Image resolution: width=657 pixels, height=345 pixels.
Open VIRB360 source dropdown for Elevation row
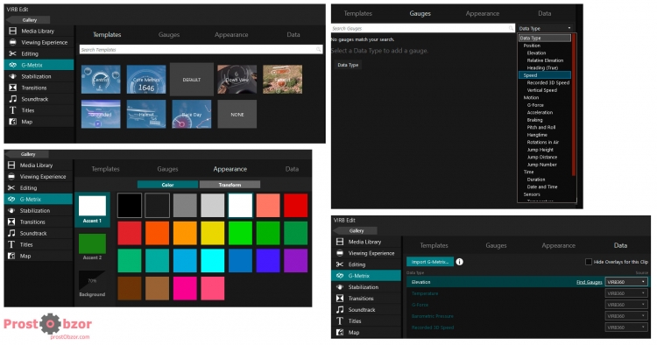click(626, 282)
